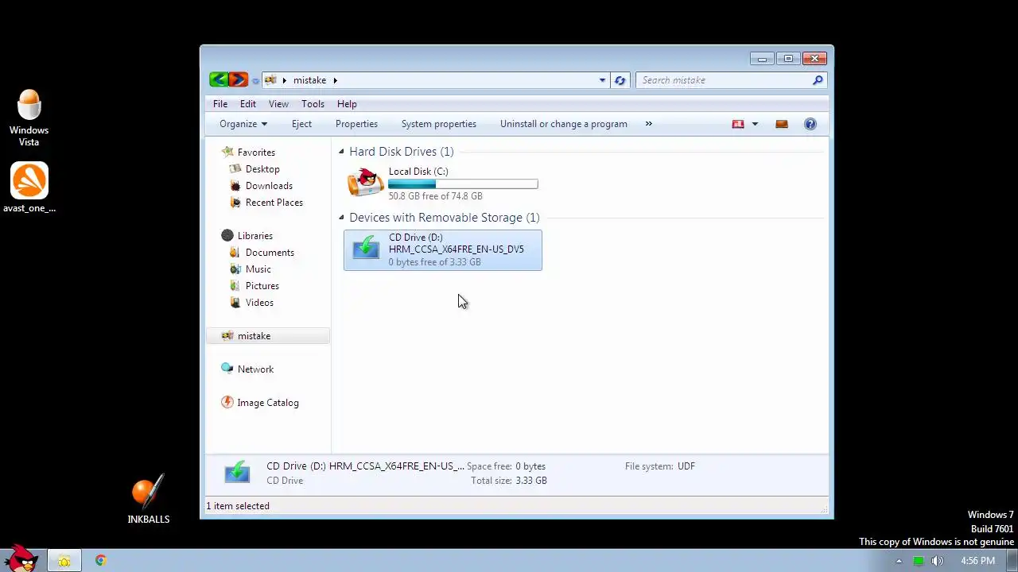The image size is (1018, 572).
Task: Select 'mistake' in the navigation pane
Action: coord(268,336)
